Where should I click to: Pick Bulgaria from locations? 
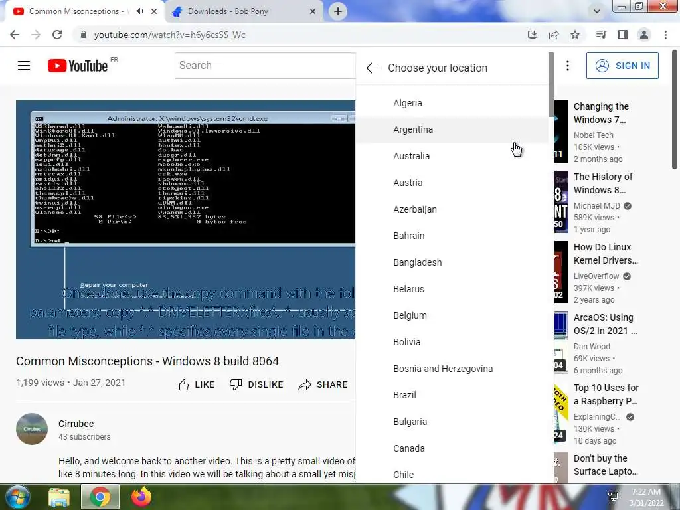coord(452,422)
